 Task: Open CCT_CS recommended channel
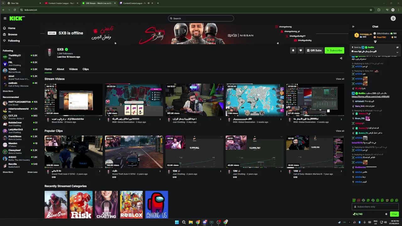tap(20, 117)
